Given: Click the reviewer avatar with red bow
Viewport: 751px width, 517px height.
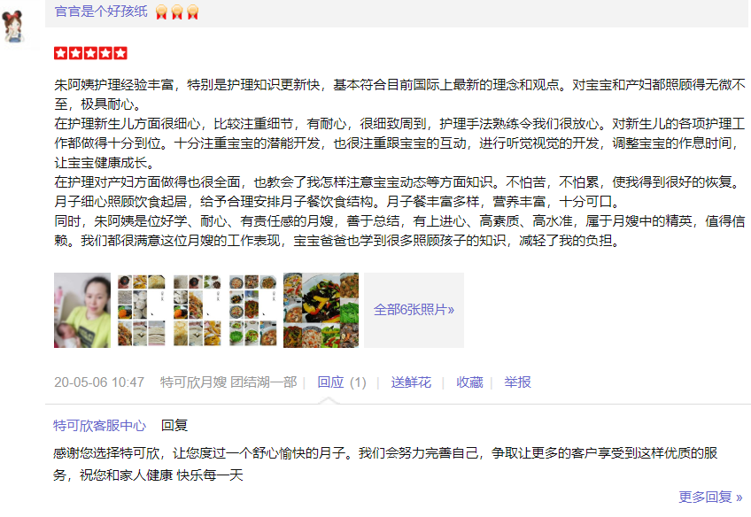Looking at the screenshot, I should click(x=13, y=27).
